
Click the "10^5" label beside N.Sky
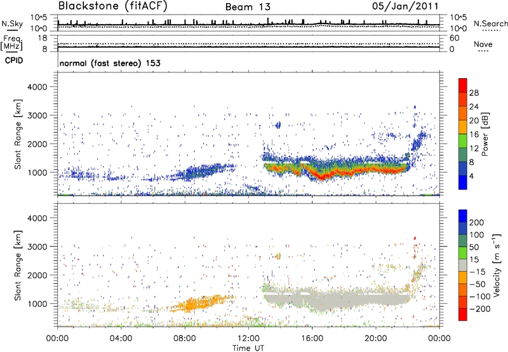point(39,18)
